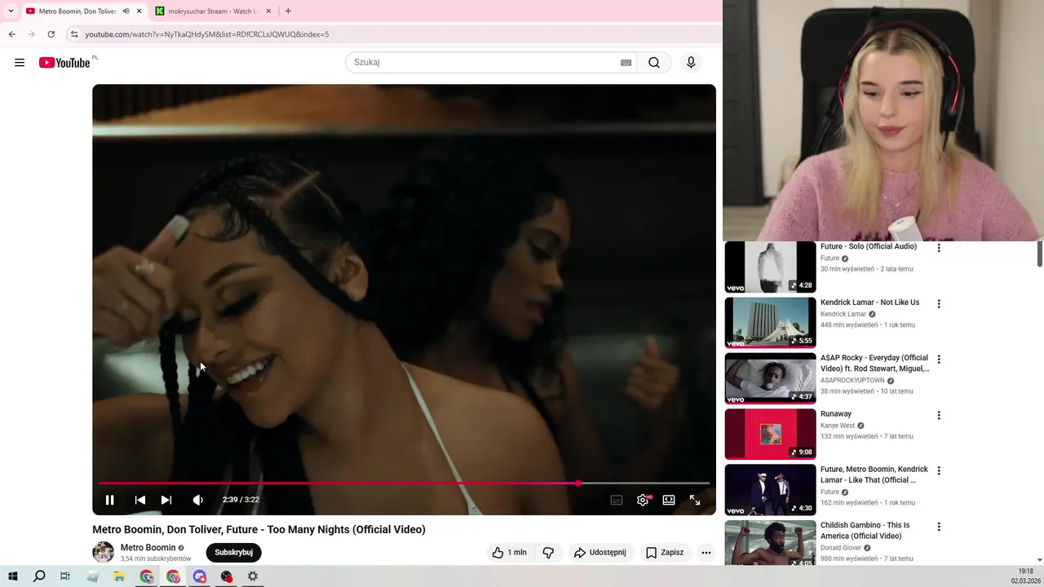Close the Metro Boomin browser tab
Viewport: 1044px width, 587px height.
click(139, 11)
